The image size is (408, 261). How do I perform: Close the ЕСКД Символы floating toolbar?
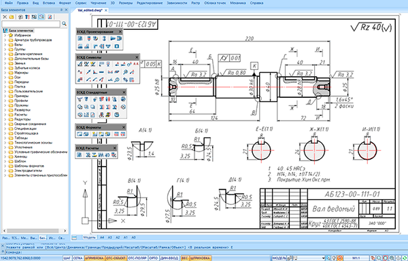coord(137,57)
